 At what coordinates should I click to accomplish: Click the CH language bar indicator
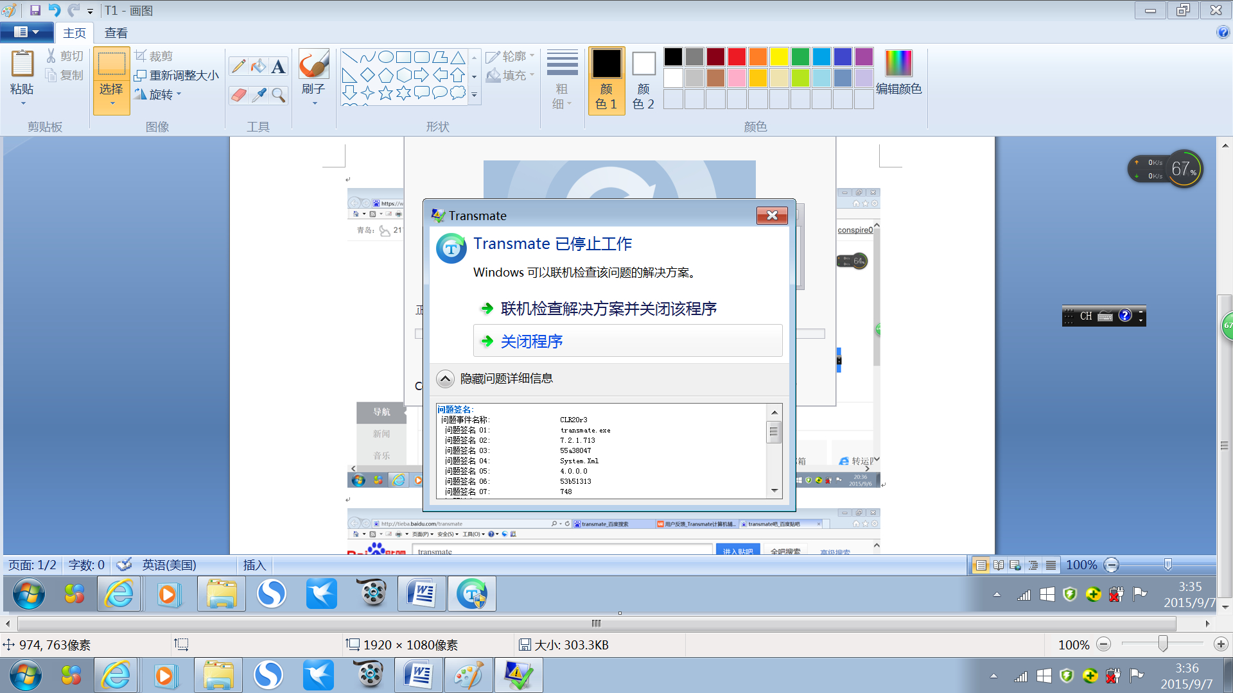pyautogui.click(x=1086, y=316)
